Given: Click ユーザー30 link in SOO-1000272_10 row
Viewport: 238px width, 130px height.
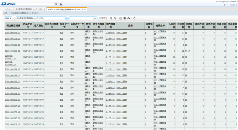Looking at the screenshot, I should (x=110, y=112).
